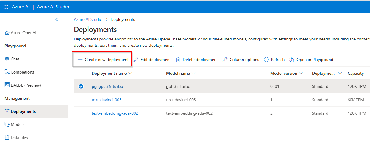The height and width of the screenshot is (145, 370).
Task: Open Model version column sort dropdown
Action: [x=301, y=74]
